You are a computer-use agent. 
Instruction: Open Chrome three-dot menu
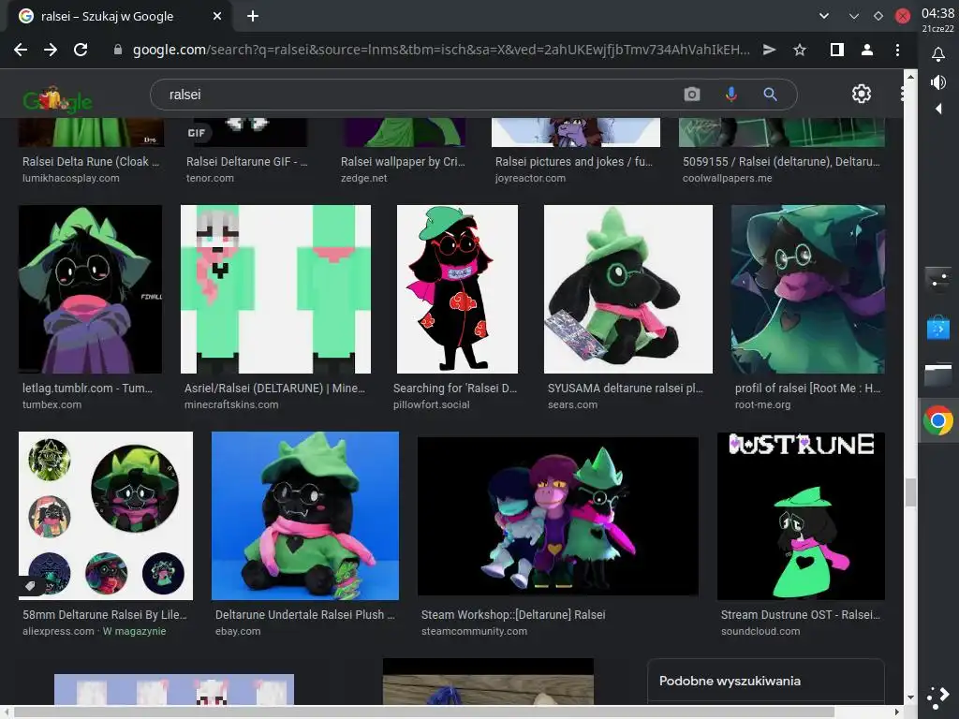pos(897,51)
